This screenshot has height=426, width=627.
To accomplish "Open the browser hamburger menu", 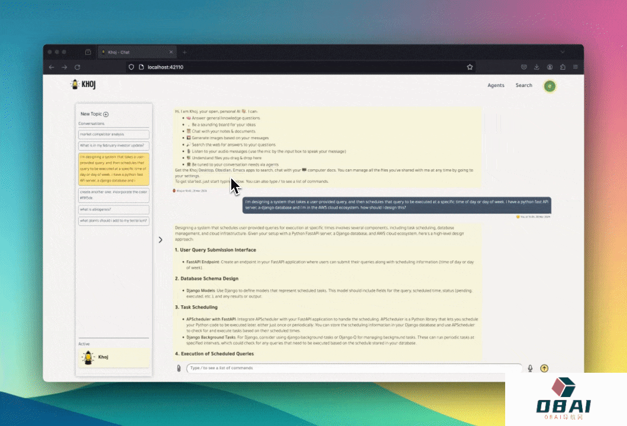I will (576, 67).
